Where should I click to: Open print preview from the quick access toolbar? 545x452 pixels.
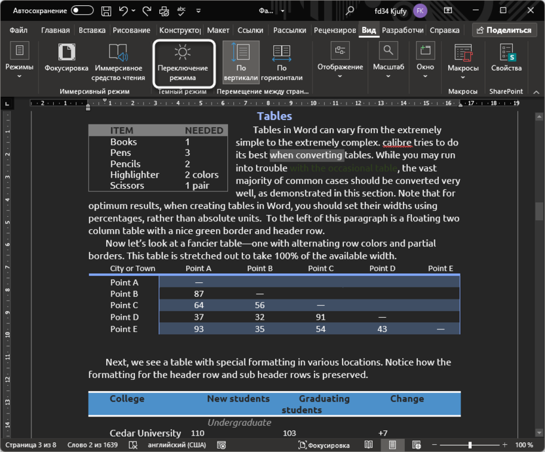[x=164, y=11]
